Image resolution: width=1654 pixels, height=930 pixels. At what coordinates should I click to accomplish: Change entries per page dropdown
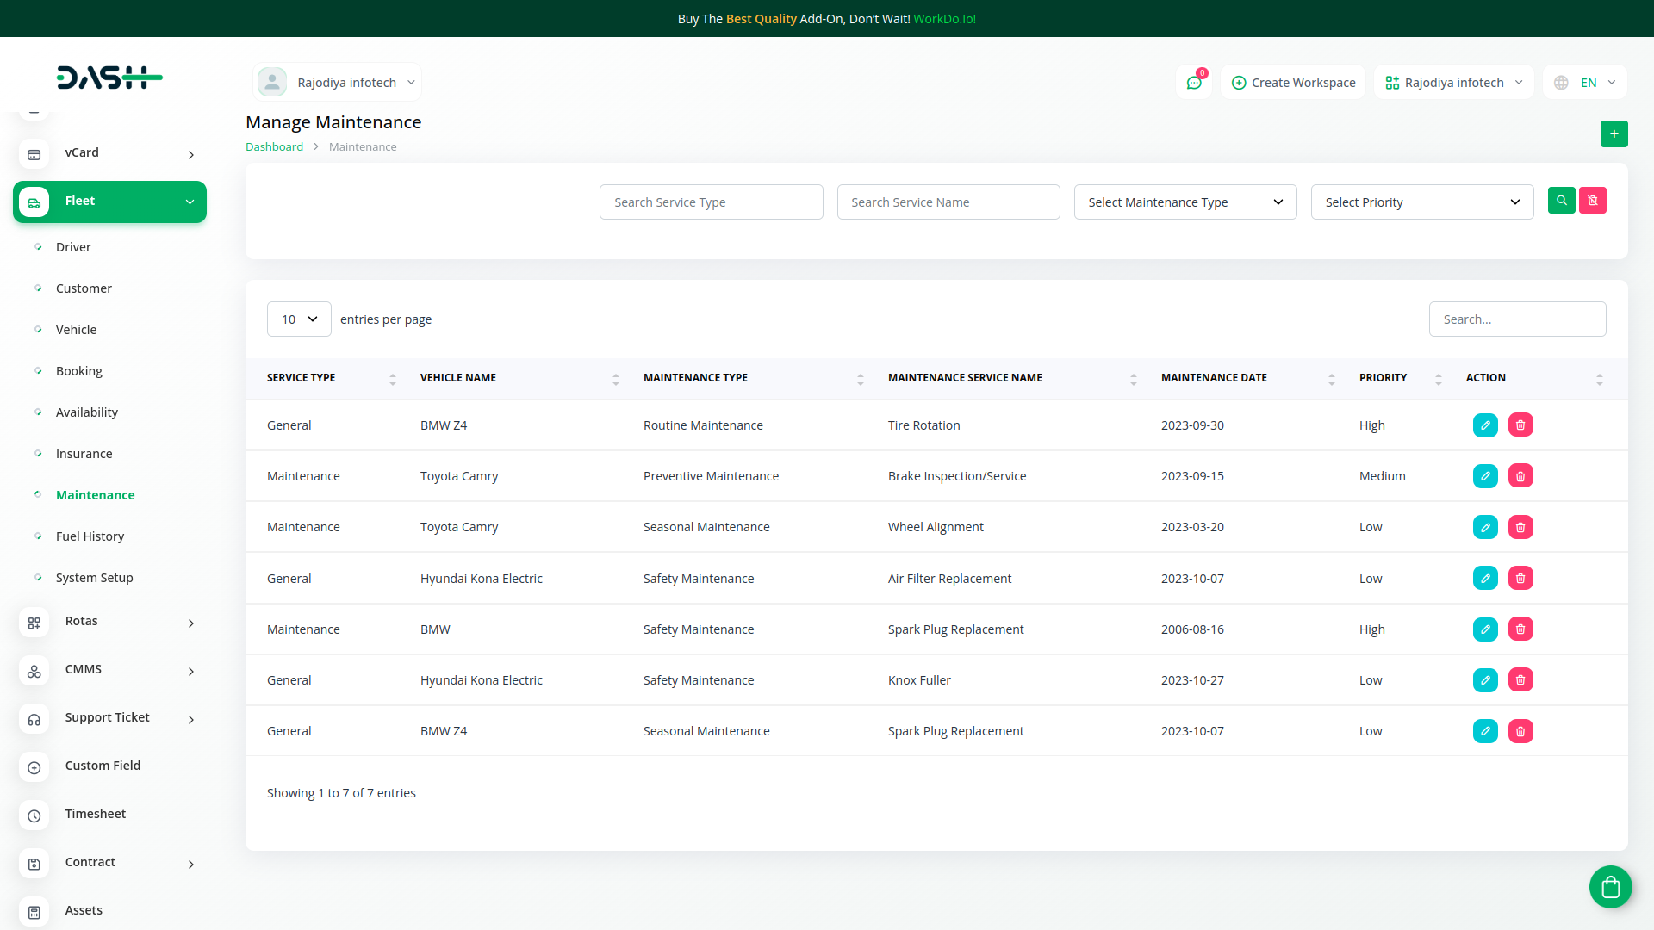coord(299,319)
